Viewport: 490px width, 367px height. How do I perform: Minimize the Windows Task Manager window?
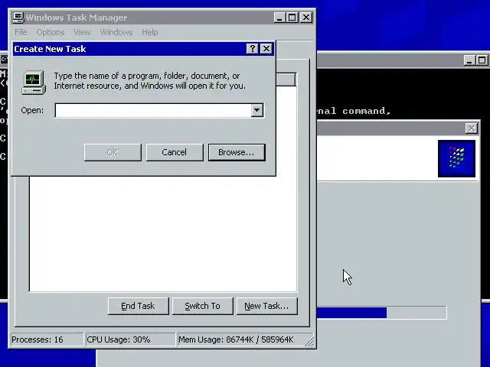[x=279, y=18]
